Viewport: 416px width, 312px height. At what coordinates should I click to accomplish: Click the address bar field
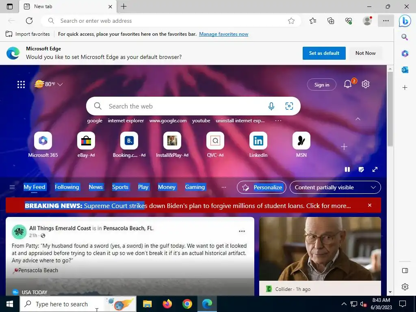[171, 21]
